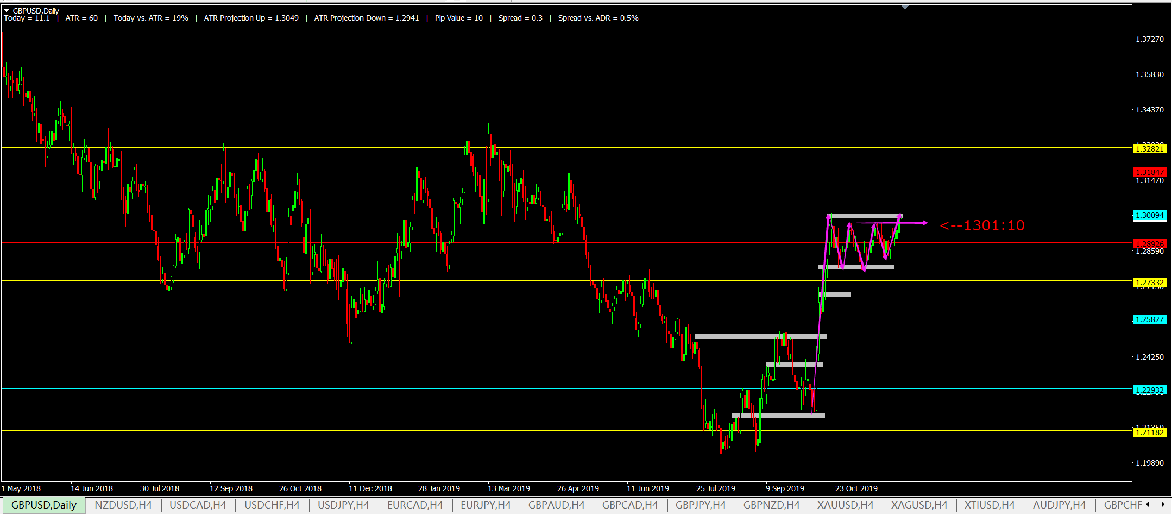This screenshot has width=1172, height=514.
Task: Switch to the NZDUSD,H4 chart tab
Action: [x=123, y=505]
